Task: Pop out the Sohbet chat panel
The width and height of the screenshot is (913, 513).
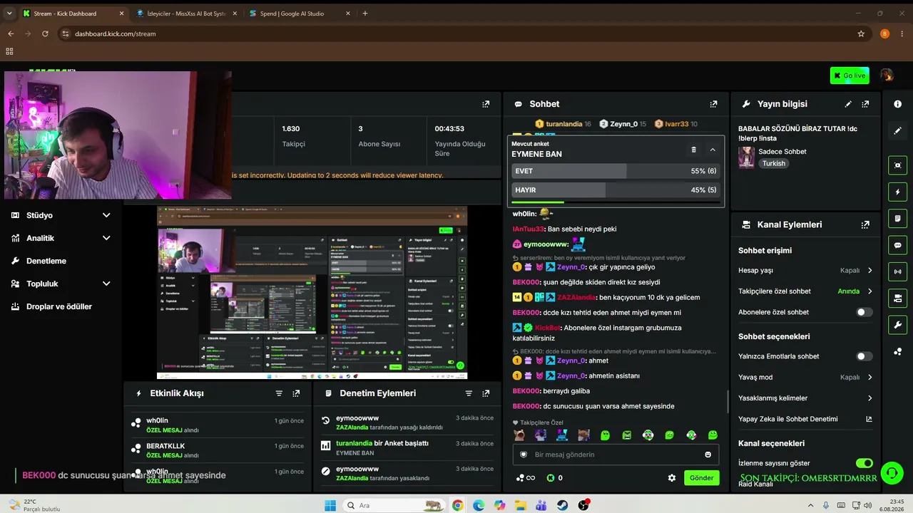Action: (713, 104)
